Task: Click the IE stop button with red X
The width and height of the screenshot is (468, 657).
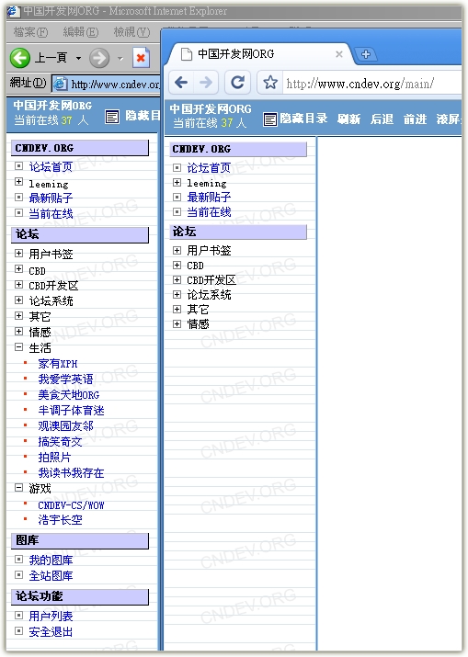Action: [141, 58]
